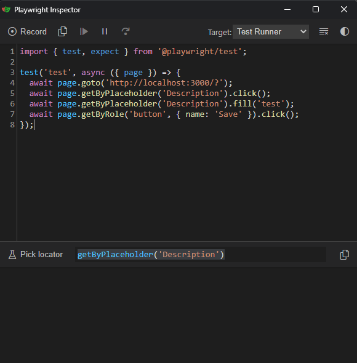357x363 pixels.
Task: Pause the script execution
Action: pyautogui.click(x=105, y=31)
